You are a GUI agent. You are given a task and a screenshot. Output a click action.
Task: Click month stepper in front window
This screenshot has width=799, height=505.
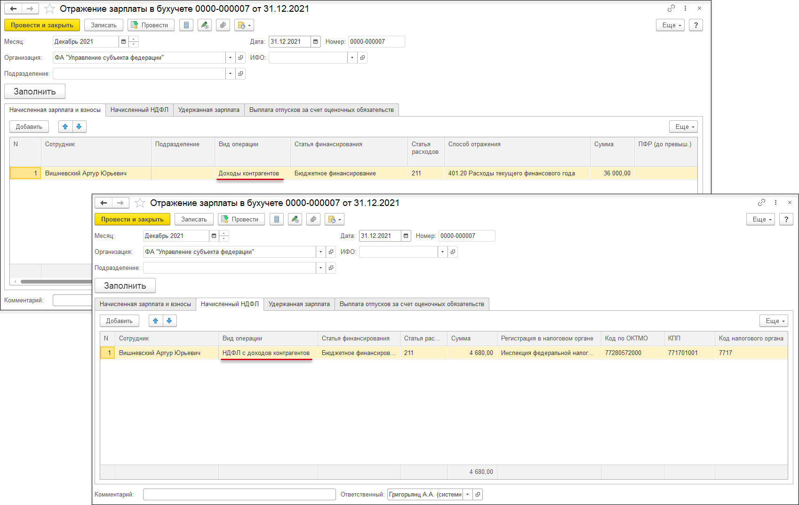coord(224,236)
